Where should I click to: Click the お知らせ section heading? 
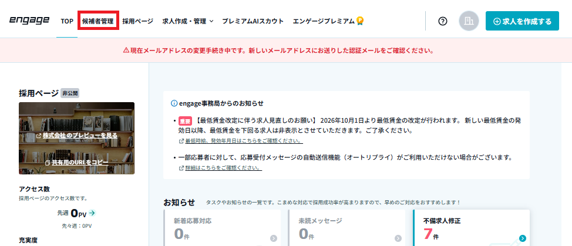point(179,203)
